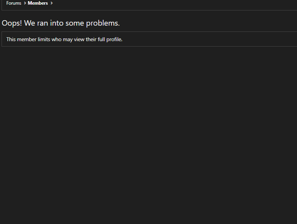
Task: Click the word 'their' in the error message
Action: (91, 39)
